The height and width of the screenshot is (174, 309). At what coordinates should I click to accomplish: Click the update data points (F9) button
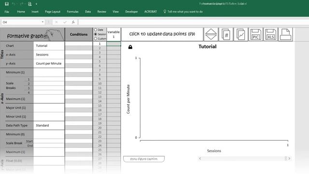click(x=162, y=34)
